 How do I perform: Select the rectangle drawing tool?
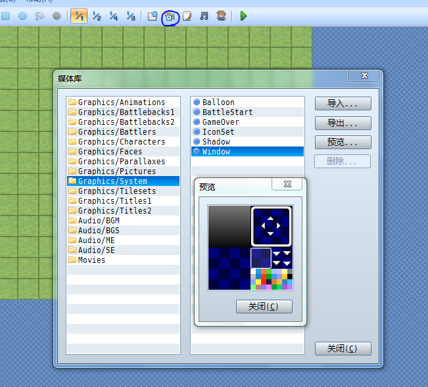point(5,16)
